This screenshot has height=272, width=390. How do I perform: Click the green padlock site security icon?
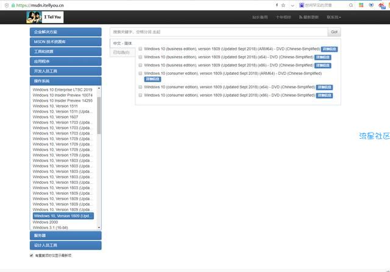point(13,5)
